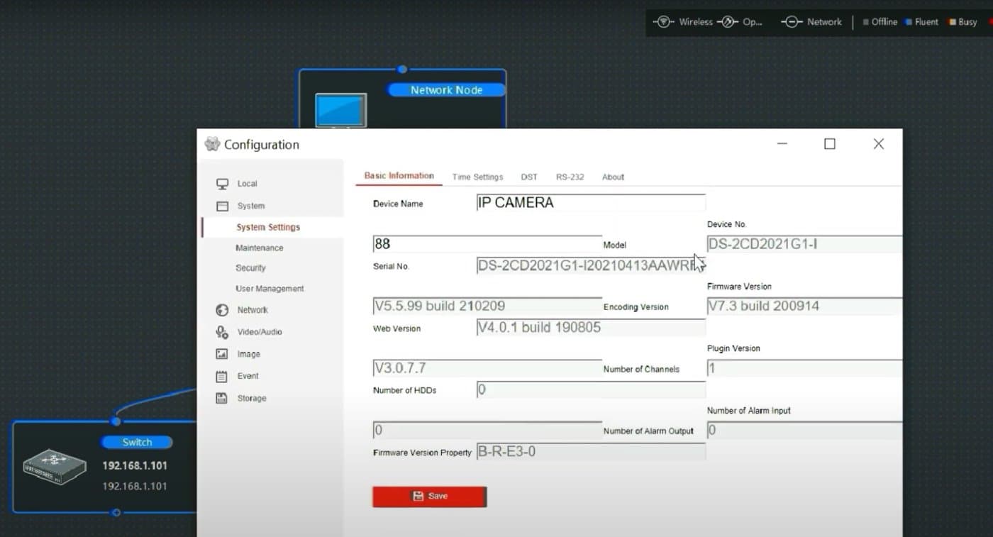Open Image settings via picture icon
The height and width of the screenshot is (537, 993).
223,354
